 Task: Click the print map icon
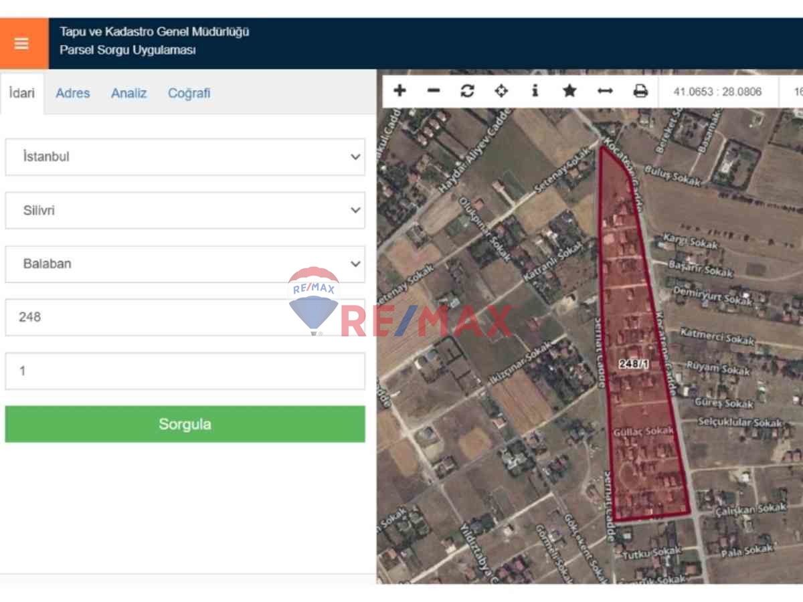640,91
